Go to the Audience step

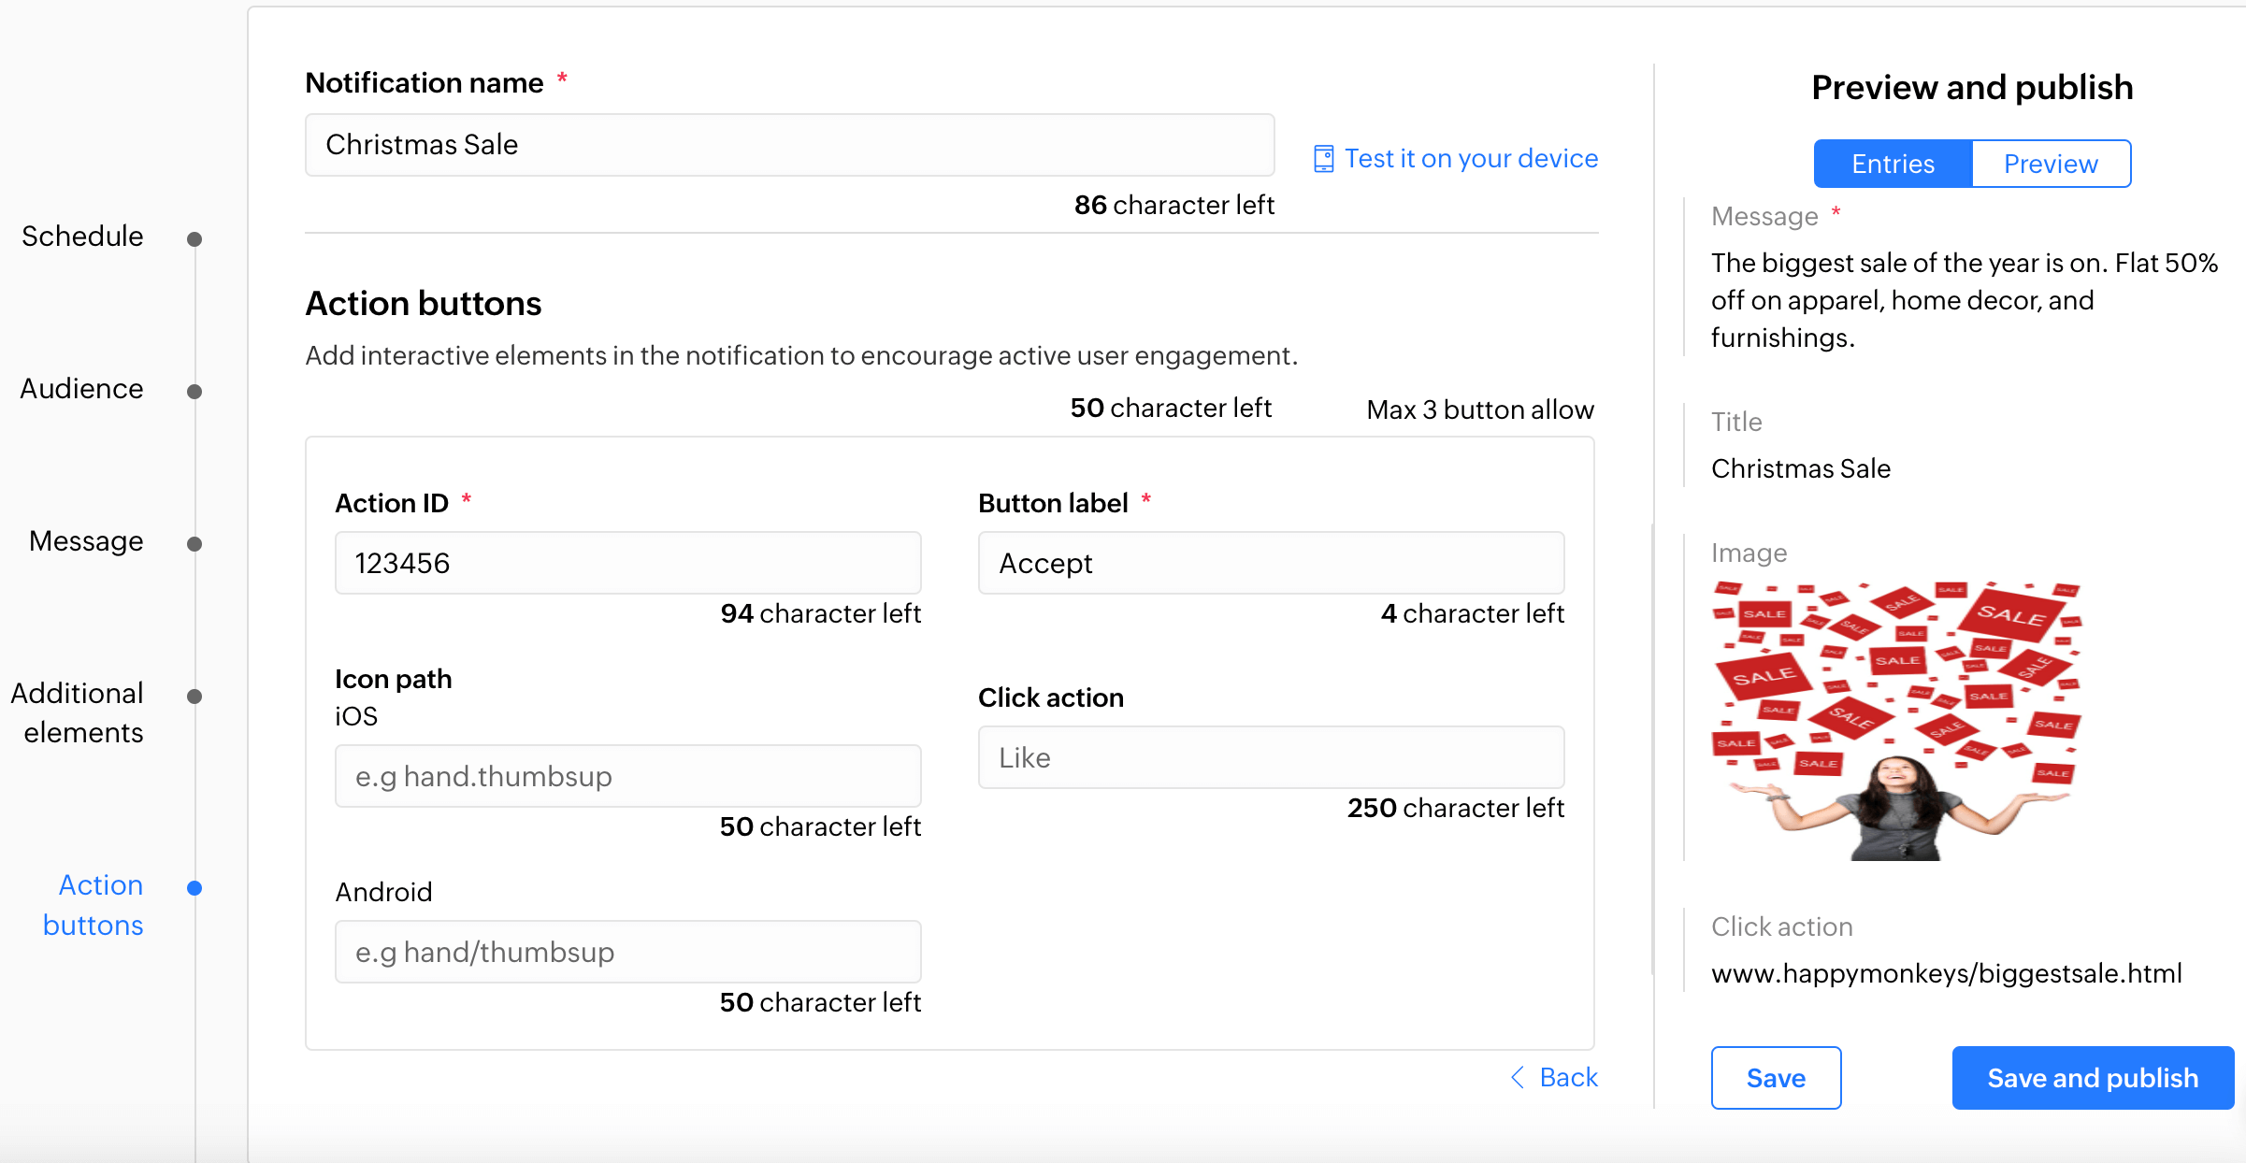coord(81,389)
